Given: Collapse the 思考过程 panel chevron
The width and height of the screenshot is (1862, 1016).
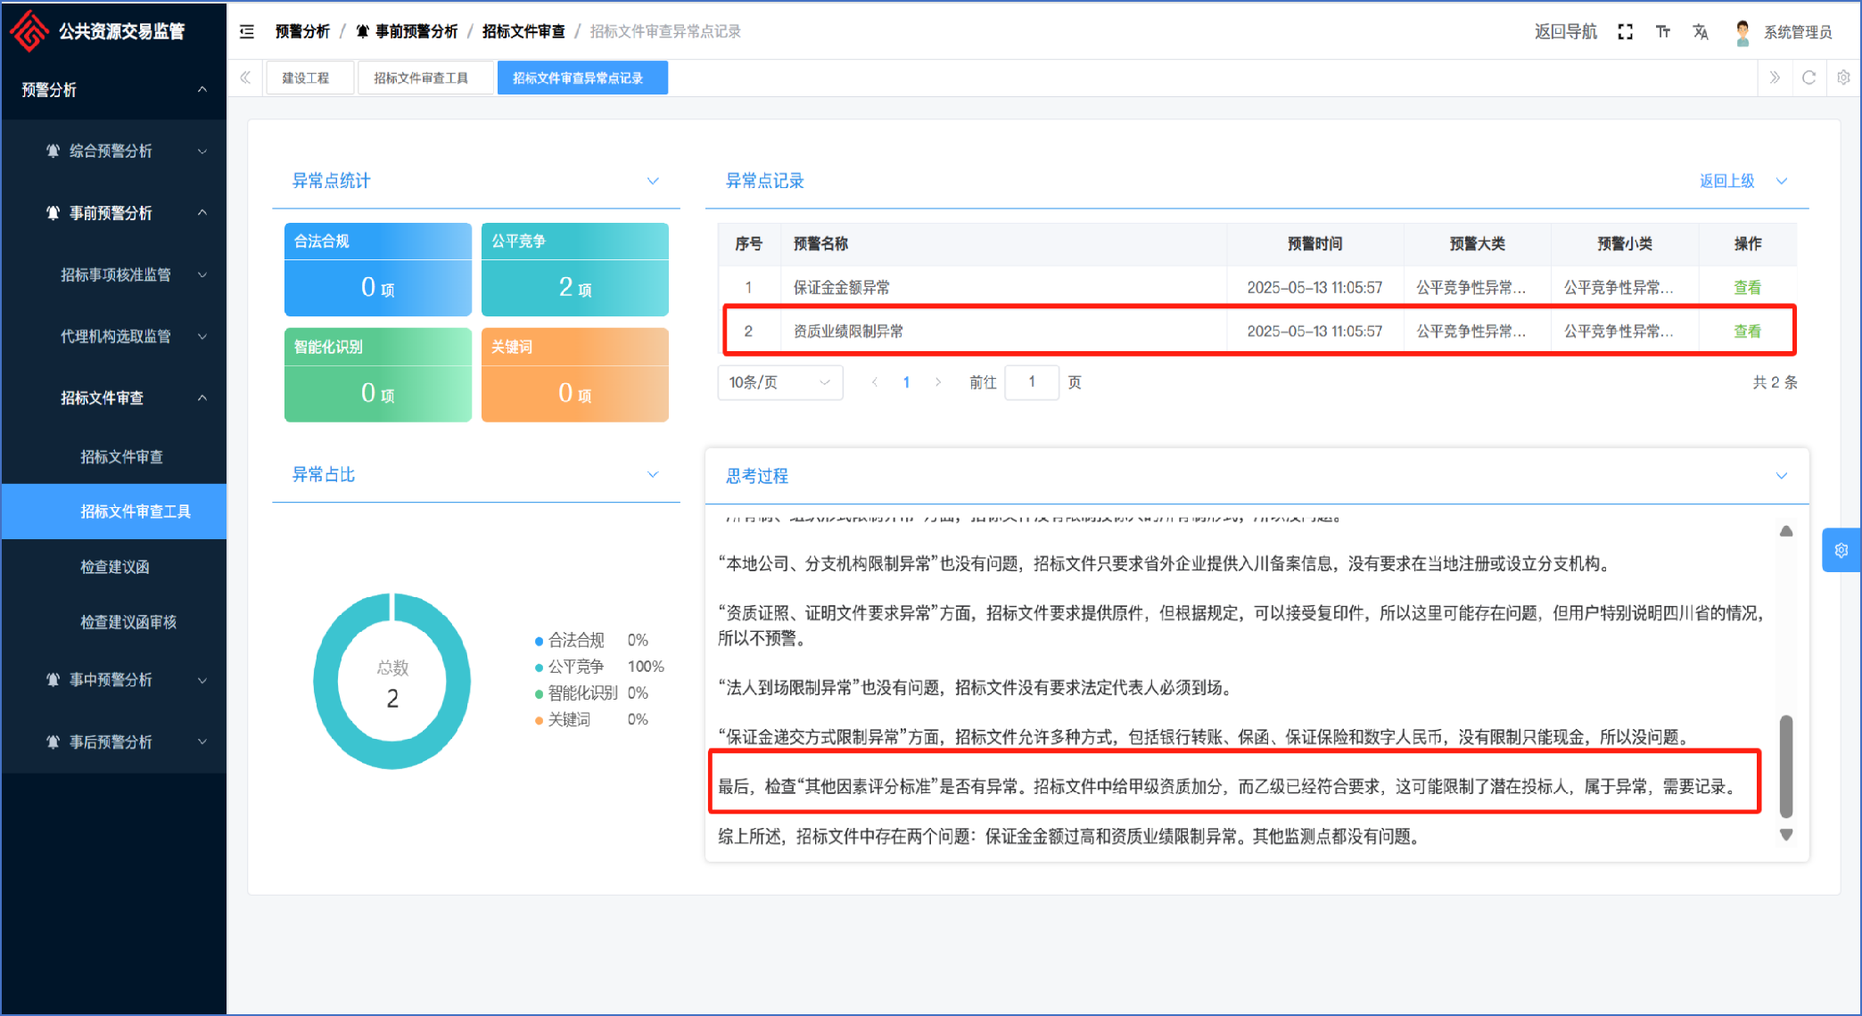Looking at the screenshot, I should [x=1781, y=476].
